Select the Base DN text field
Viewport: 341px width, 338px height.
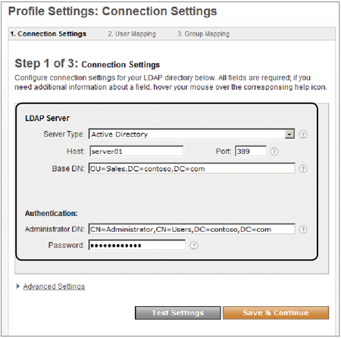(x=192, y=168)
